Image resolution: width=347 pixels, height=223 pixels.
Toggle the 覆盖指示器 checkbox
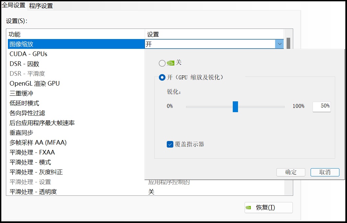point(169,144)
